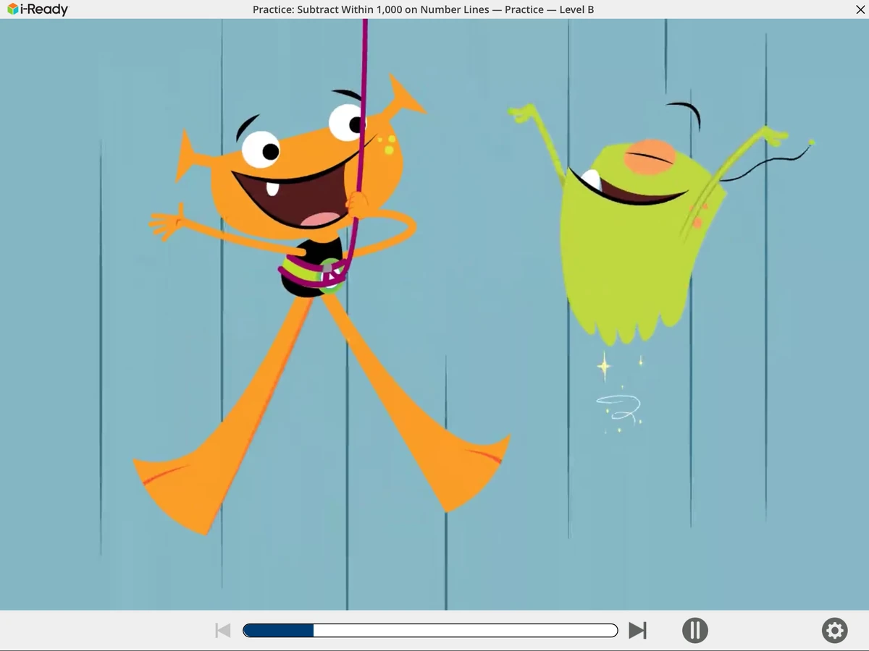
Task: Open the settings gear menu
Action: [x=834, y=630]
